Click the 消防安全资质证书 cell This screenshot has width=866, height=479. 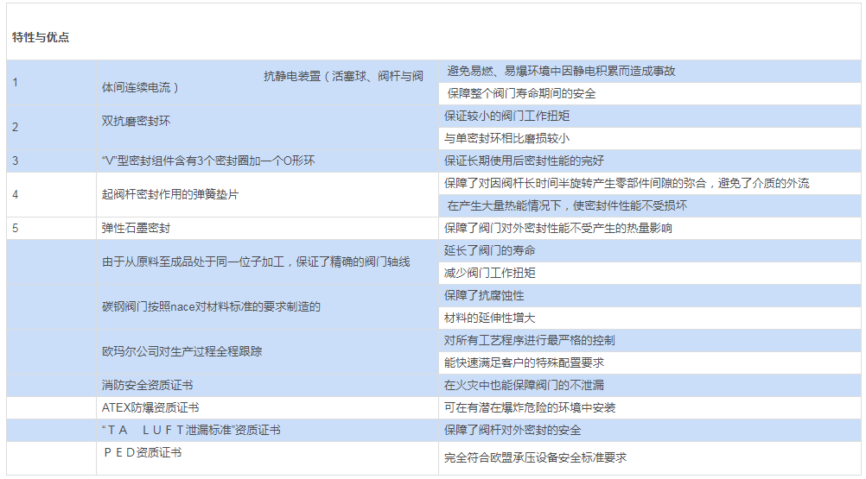click(147, 385)
